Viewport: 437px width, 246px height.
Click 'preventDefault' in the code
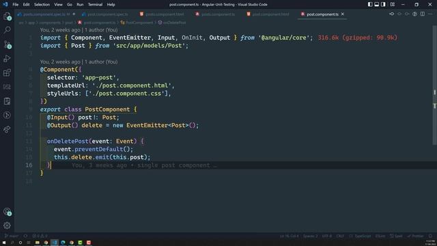tap(98, 149)
